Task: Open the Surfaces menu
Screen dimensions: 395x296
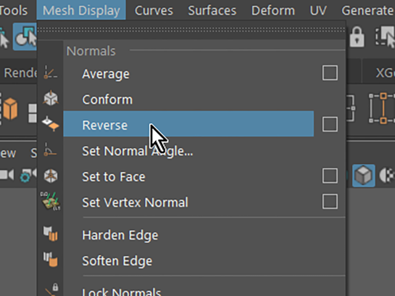Action: 212,10
